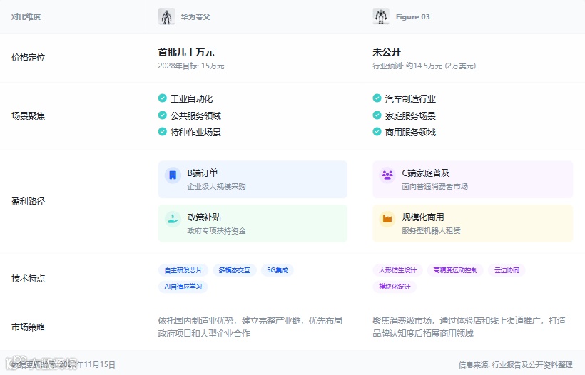This screenshot has height=375, width=585.
Task: Click the people icon in C端家庭普及 card
Action: tap(387, 175)
